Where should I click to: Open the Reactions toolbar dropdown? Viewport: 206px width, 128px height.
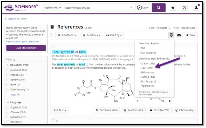point(91,35)
